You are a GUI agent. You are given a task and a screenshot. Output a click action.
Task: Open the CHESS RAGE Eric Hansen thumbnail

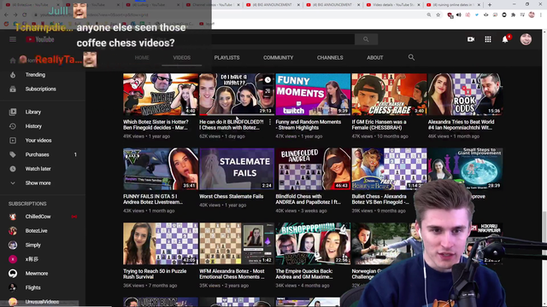[x=389, y=95]
